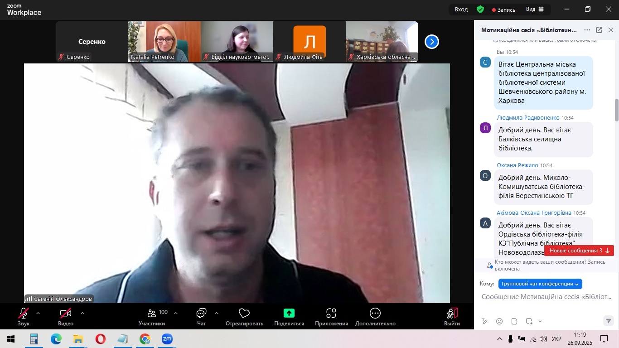The width and height of the screenshot is (619, 348).
Task: Click the chat title 'Мотиваційна сесія «Бібліотечн...'
Action: coord(529,30)
